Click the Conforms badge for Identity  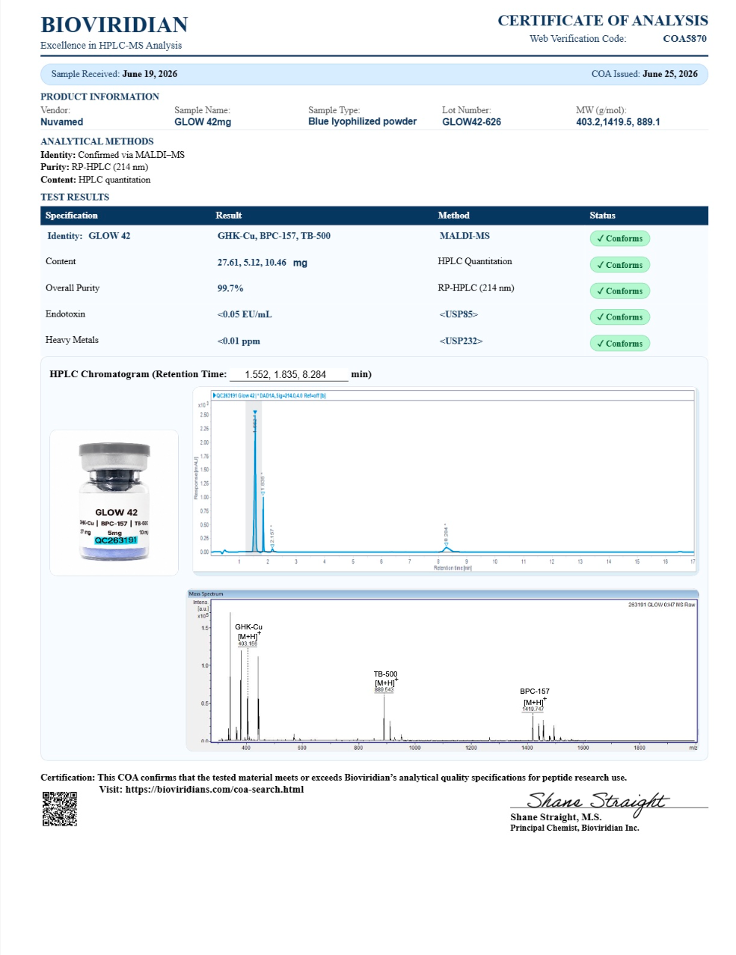click(620, 239)
